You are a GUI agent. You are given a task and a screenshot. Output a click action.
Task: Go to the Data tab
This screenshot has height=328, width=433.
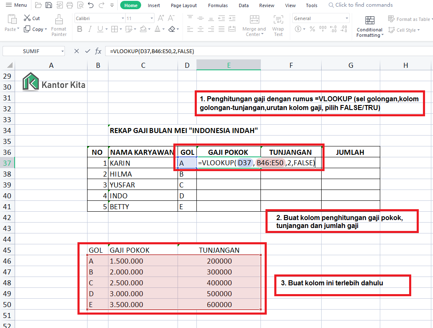(244, 5)
